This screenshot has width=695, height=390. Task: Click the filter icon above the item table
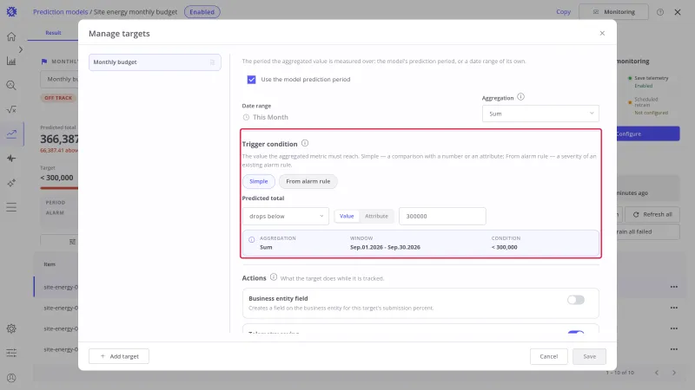click(x=72, y=242)
